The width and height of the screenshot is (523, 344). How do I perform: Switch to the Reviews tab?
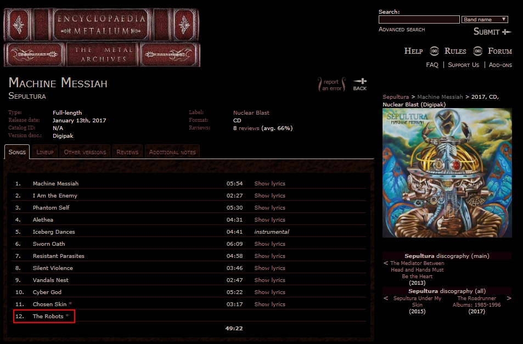127,152
